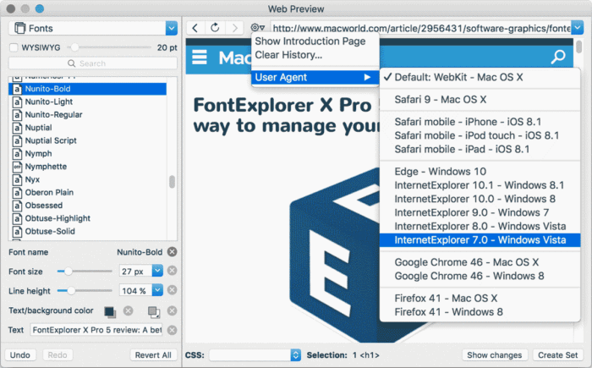592x368 pixels.
Task: Go back in web preview
Action: [195, 28]
